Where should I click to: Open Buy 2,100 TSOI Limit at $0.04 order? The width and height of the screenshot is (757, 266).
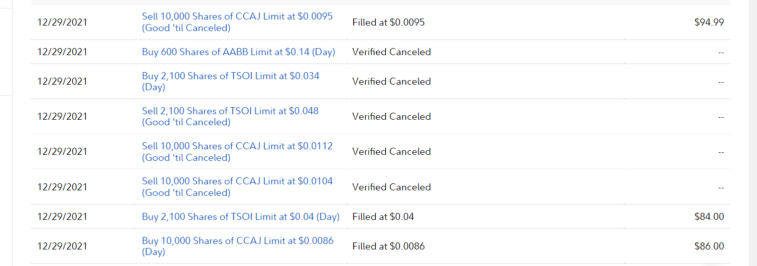(240, 216)
